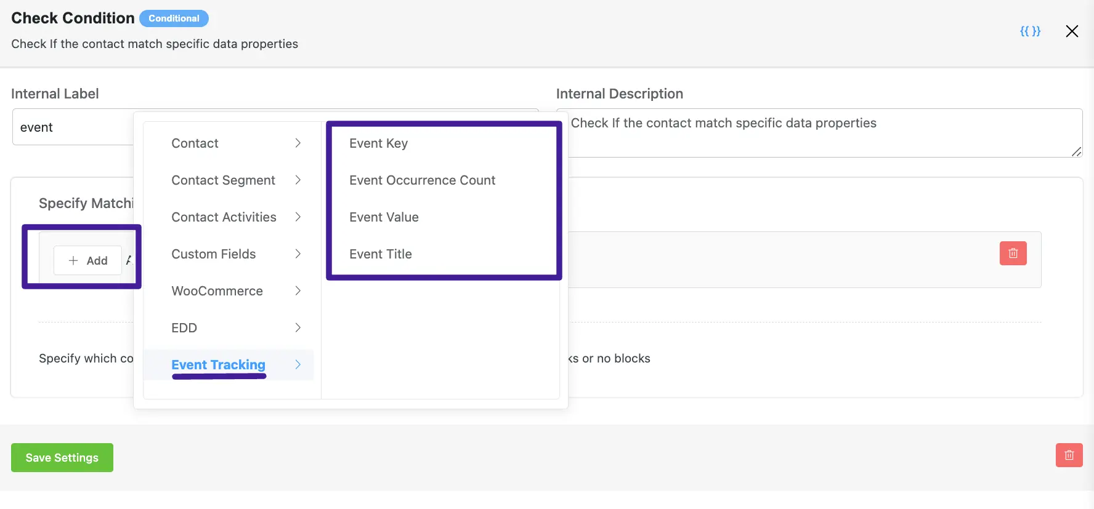This screenshot has width=1094, height=509.
Task: Close the Check Condition panel
Action: point(1072,31)
